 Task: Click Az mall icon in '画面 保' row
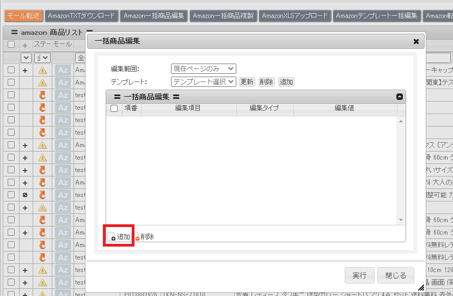[63, 282]
